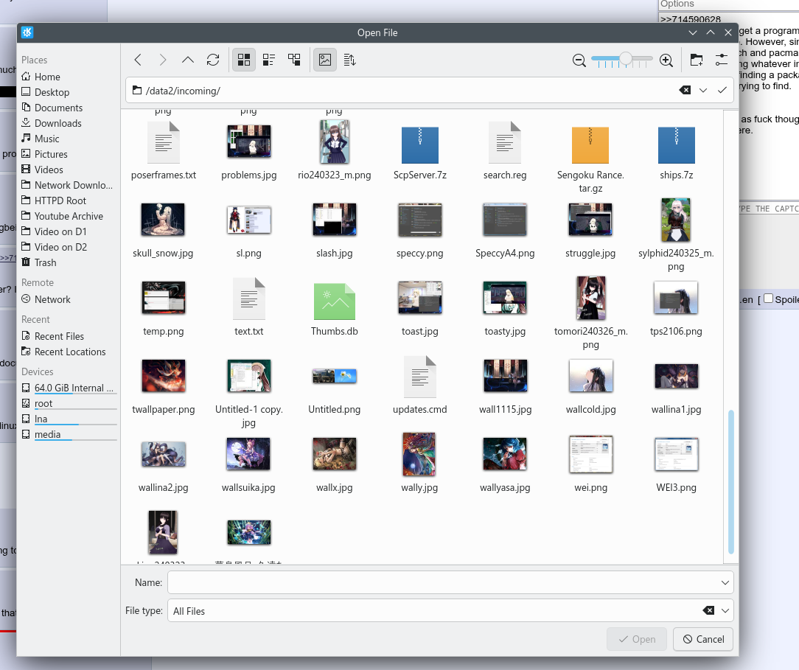799x670 pixels.
Task: Switch to Compact view mode
Action: [269, 60]
